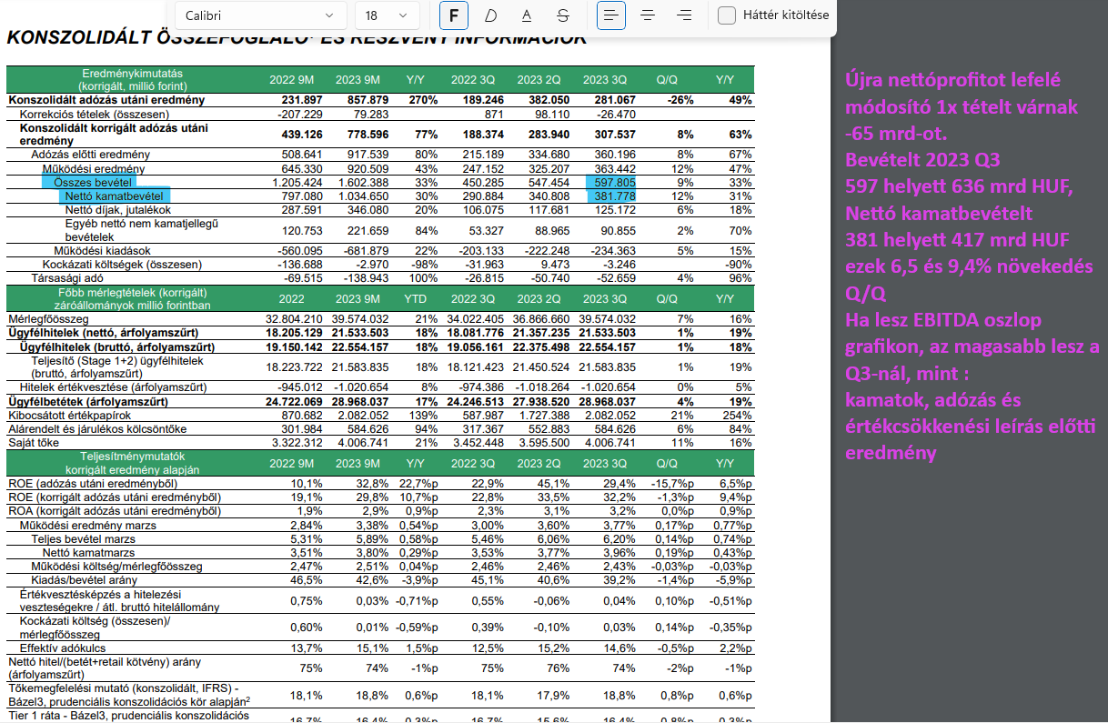Click the highlighted 'Nettó kamatbevétel' row label

point(115,196)
